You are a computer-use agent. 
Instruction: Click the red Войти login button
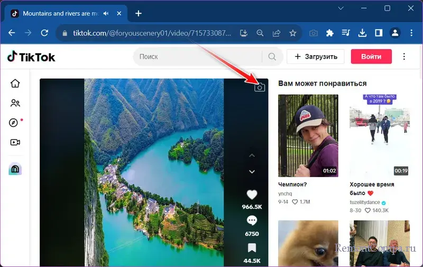point(371,57)
